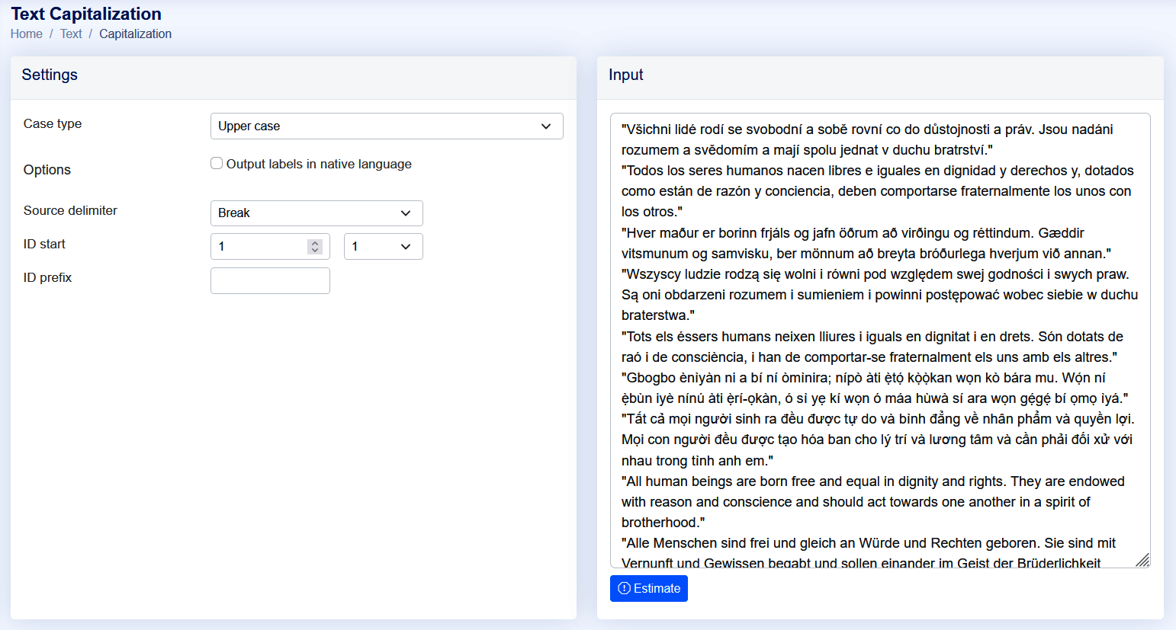1176x630 pixels.
Task: Focus the ID prefix input field
Action: tap(270, 280)
